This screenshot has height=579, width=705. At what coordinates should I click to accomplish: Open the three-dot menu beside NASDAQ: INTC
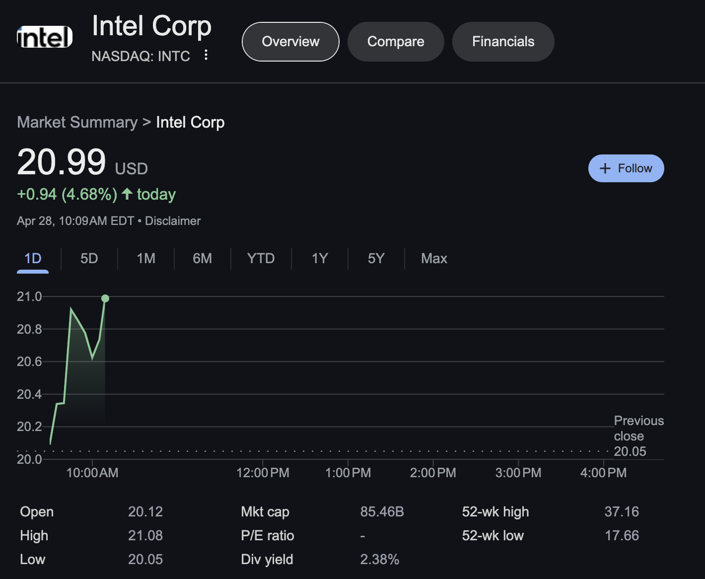(206, 55)
